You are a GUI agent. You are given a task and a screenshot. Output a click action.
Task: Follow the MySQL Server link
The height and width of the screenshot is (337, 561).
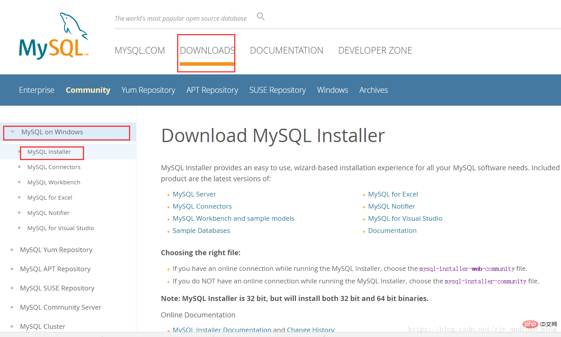coord(194,194)
